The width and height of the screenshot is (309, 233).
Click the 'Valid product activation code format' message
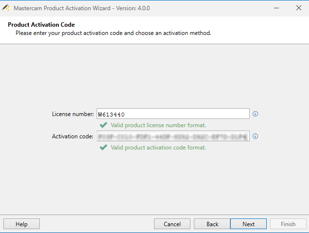click(158, 148)
